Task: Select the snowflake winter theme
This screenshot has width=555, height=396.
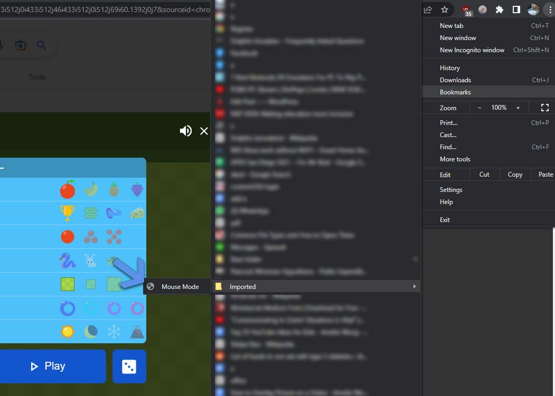Action: 114,332
